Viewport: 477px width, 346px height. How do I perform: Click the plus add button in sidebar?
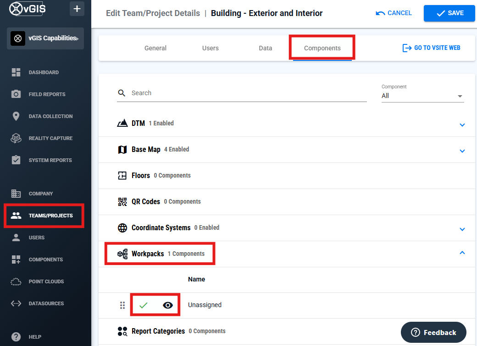77,9
